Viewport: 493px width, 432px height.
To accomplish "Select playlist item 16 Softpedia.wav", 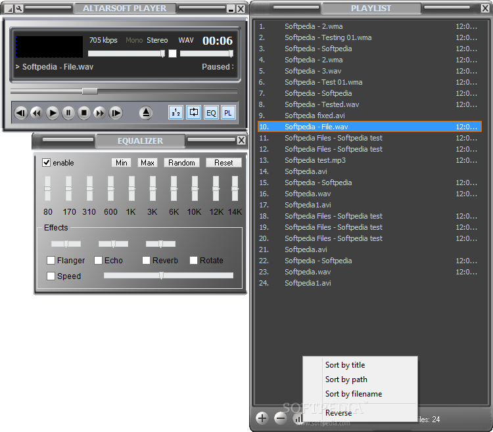I will pyautogui.click(x=369, y=194).
